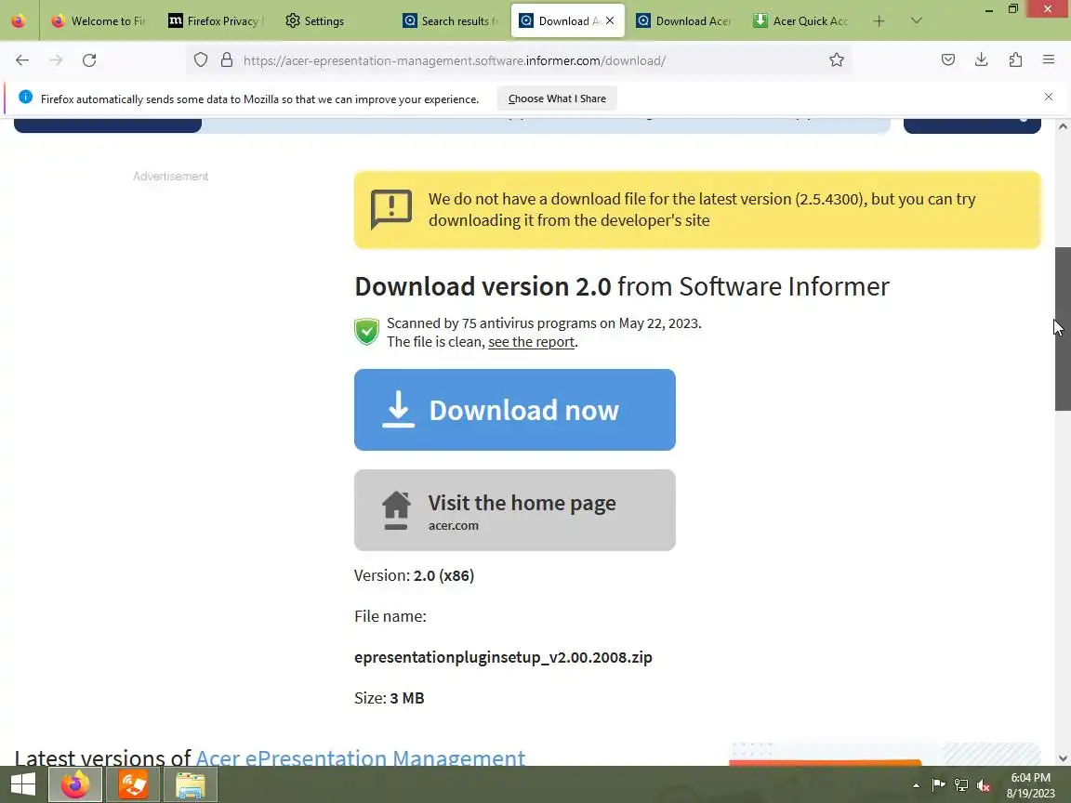Viewport: 1071px width, 803px height.
Task: Click the Size 3 MB text
Action: pyautogui.click(x=389, y=698)
